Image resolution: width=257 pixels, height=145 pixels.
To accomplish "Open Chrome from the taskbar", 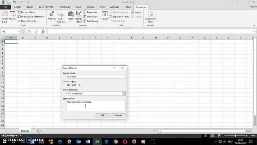I will coord(116,141).
